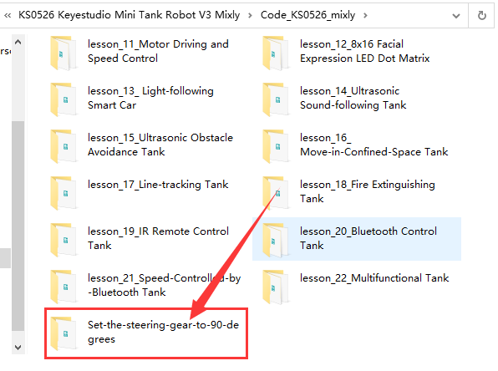This screenshot has height=371, width=498.
Task: Click the lesson_15 Ultrasonic Obstacle Avoidance folder icon
Action: point(64,146)
